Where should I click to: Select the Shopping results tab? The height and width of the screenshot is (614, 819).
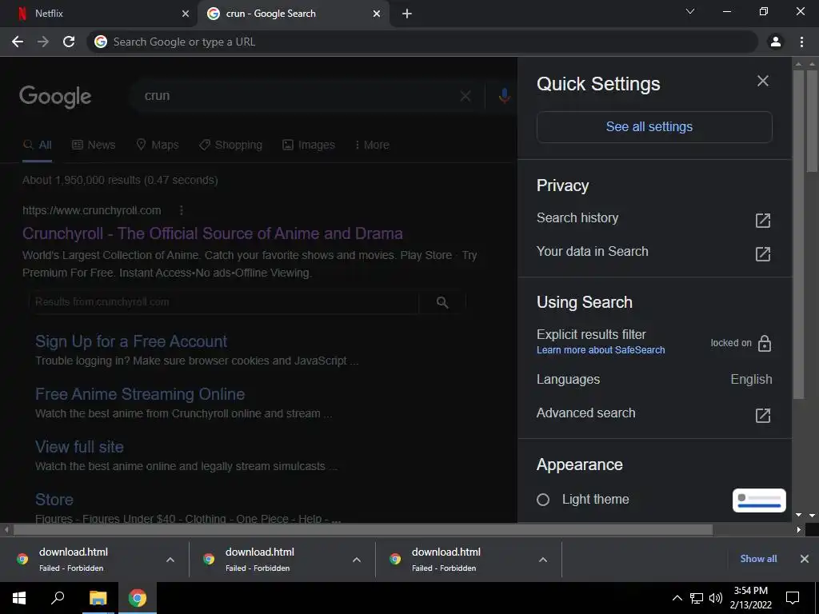tap(231, 145)
